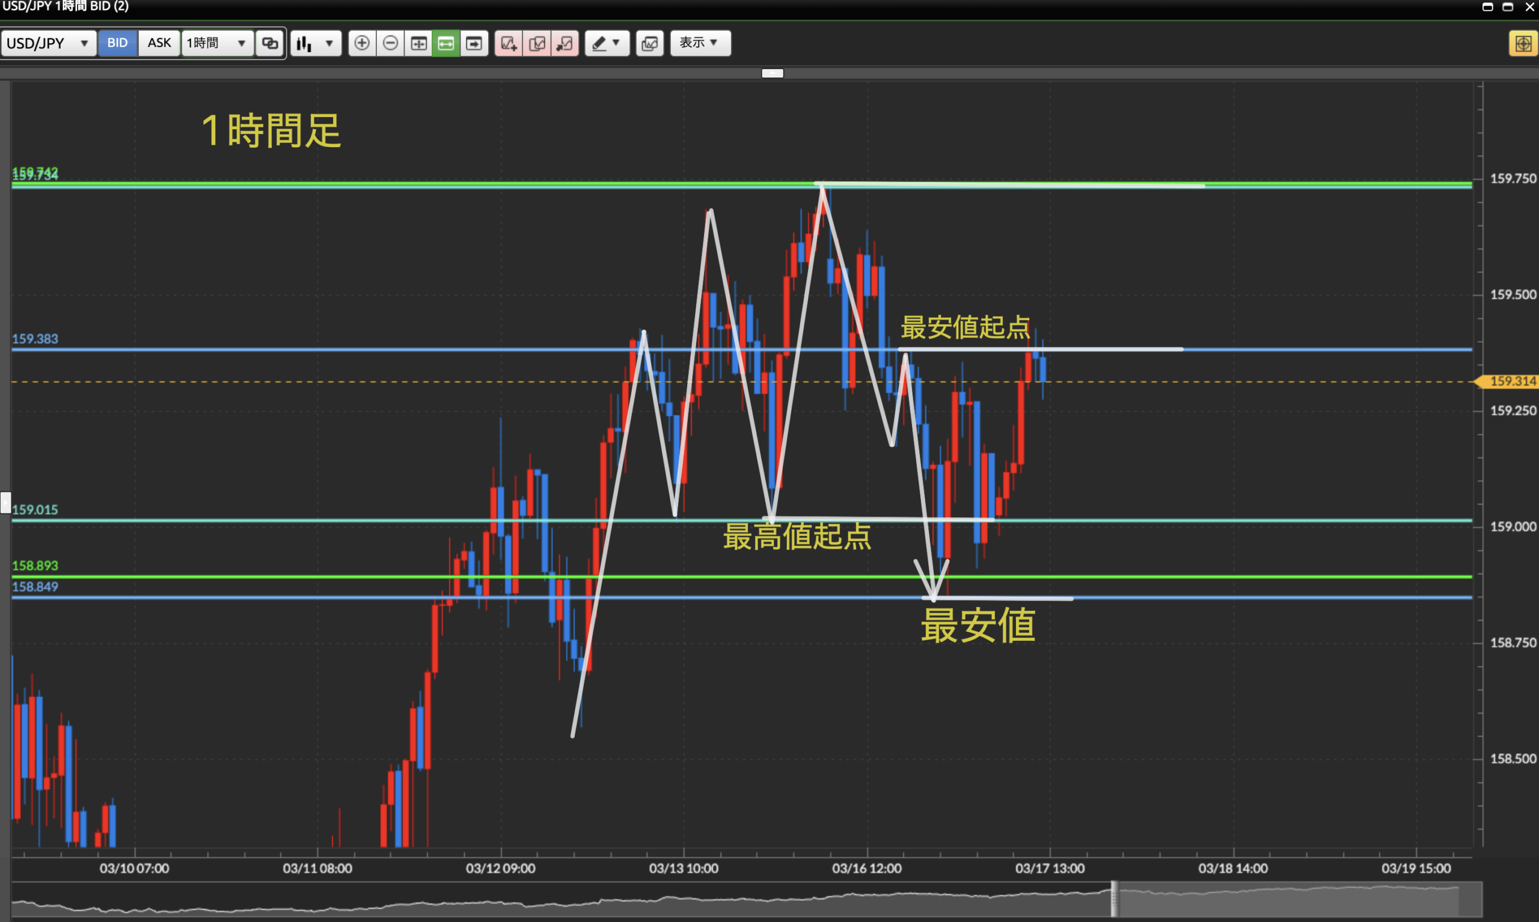Open the USD/JPY currency pair dropdown

[49, 43]
